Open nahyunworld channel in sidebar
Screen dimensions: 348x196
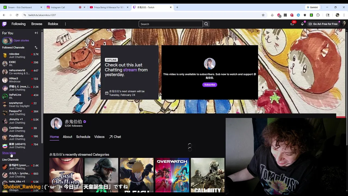tap(21, 72)
